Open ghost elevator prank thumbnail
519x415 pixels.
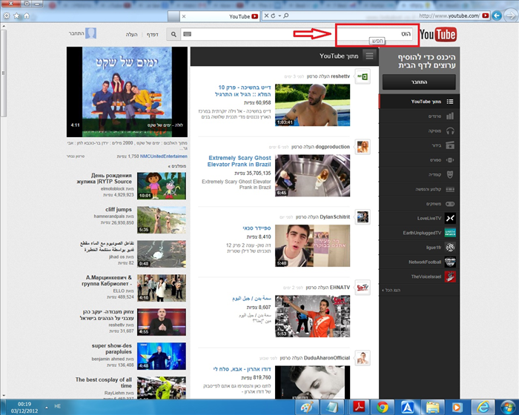click(312, 176)
